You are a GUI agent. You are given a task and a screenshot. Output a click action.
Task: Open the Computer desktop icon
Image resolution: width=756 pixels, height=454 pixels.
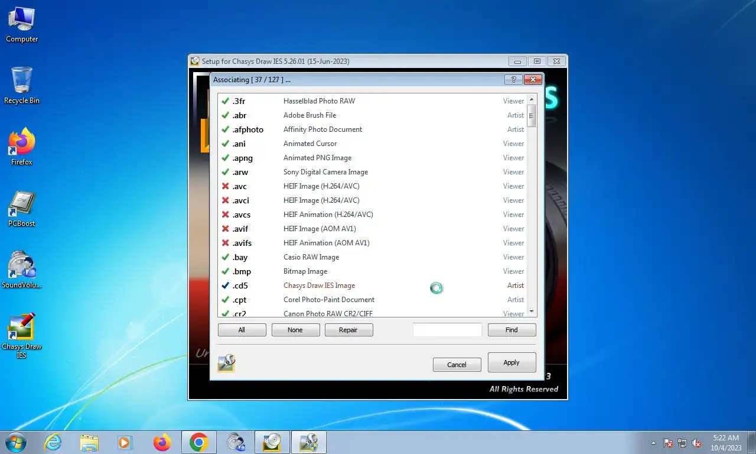[x=22, y=24]
